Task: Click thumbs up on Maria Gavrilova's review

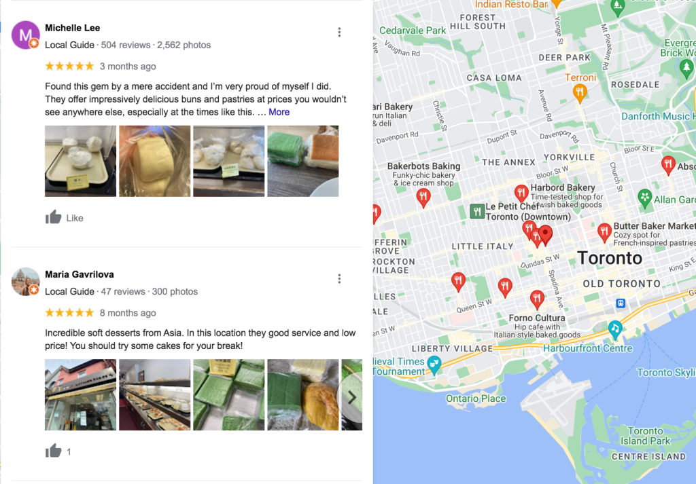Action: coord(53,451)
